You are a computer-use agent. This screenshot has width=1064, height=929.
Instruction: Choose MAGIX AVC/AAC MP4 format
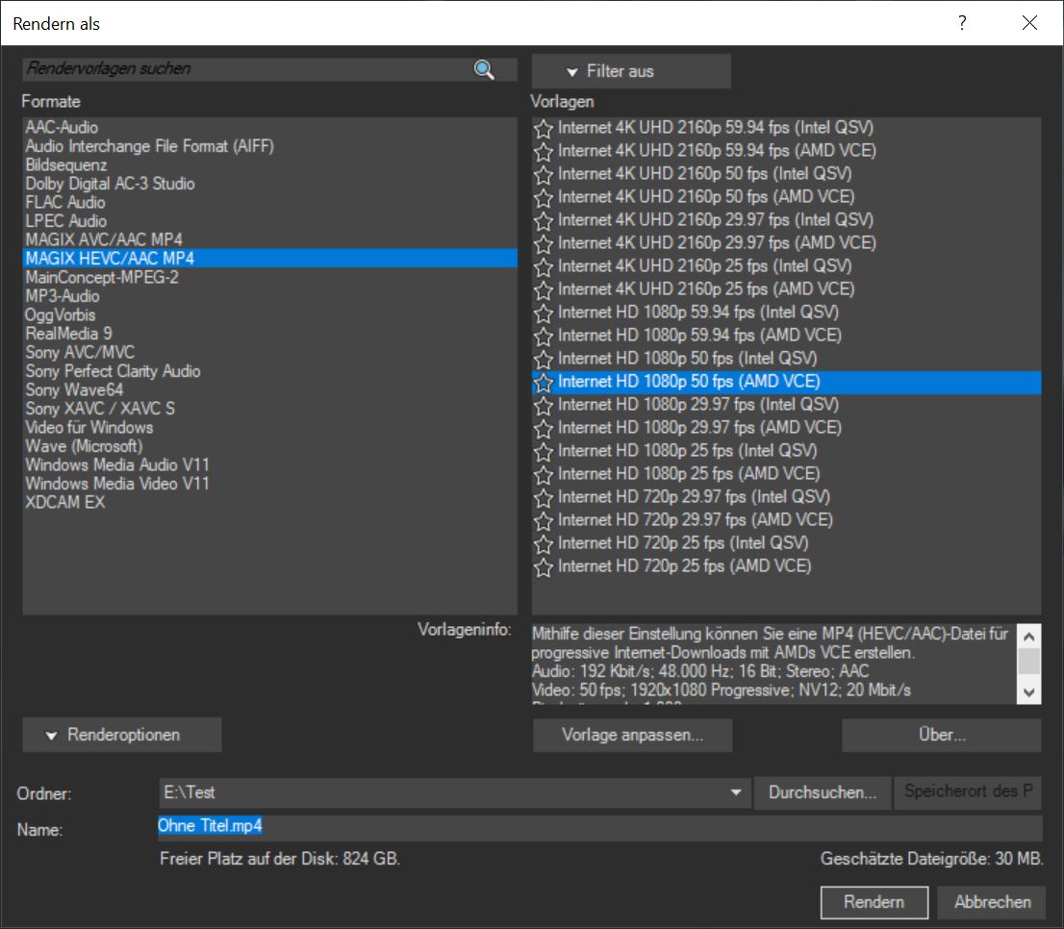click(269, 240)
